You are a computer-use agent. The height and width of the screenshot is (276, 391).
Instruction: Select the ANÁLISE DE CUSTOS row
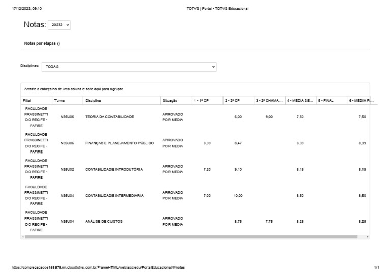click(x=104, y=221)
